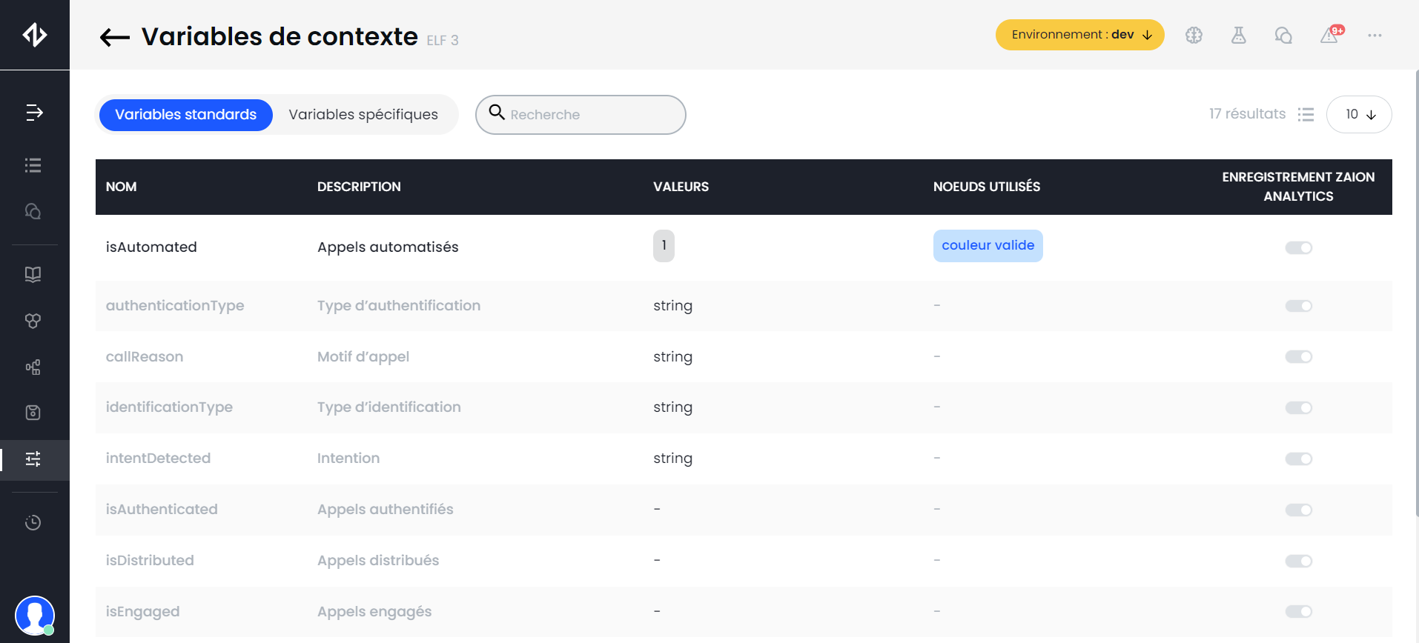Open the book icon in the sidebar

click(33, 275)
